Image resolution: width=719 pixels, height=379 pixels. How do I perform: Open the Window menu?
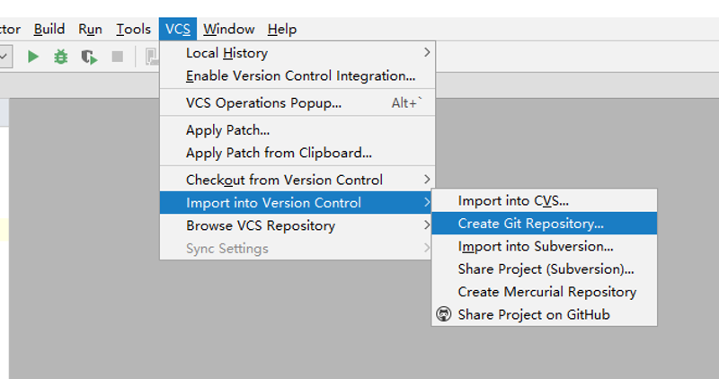[229, 29]
